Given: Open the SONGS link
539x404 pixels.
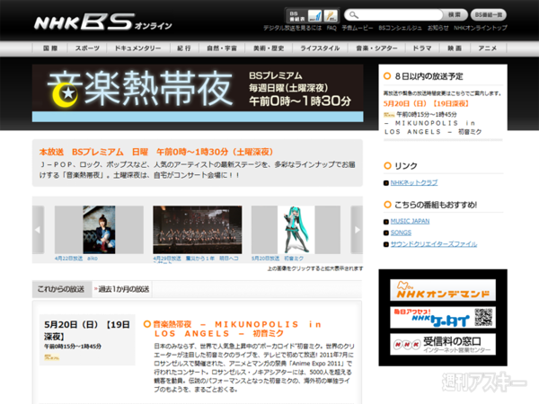Looking at the screenshot, I should click(401, 233).
